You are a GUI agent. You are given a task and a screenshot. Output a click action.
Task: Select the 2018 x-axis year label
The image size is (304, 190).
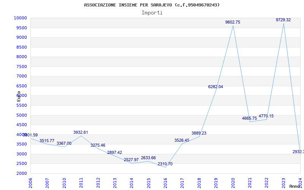[x=199, y=183]
